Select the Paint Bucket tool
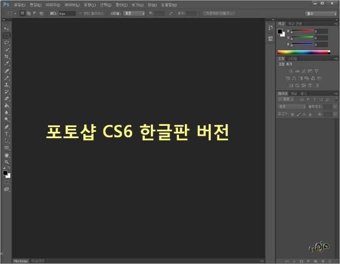Viewport: 340px width, 264px height. tap(6, 106)
